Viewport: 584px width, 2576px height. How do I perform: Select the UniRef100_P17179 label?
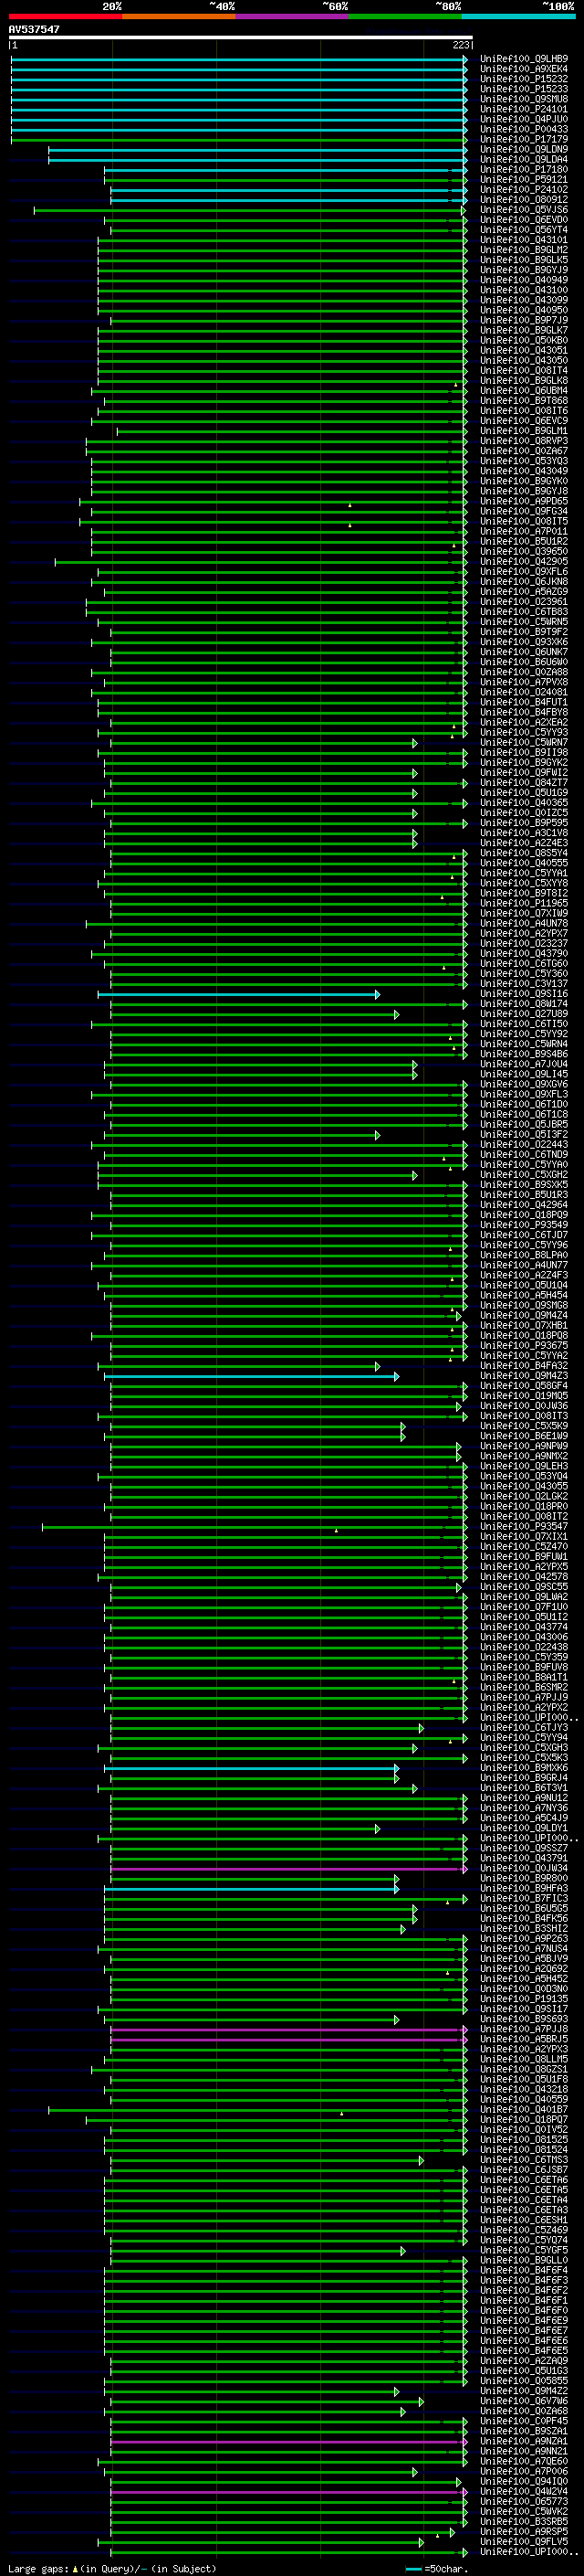click(524, 140)
